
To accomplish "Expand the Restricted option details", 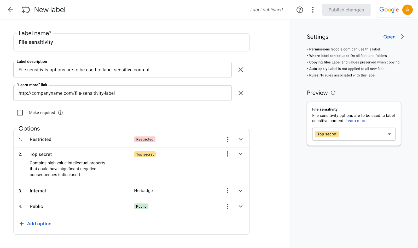I will [240, 139].
